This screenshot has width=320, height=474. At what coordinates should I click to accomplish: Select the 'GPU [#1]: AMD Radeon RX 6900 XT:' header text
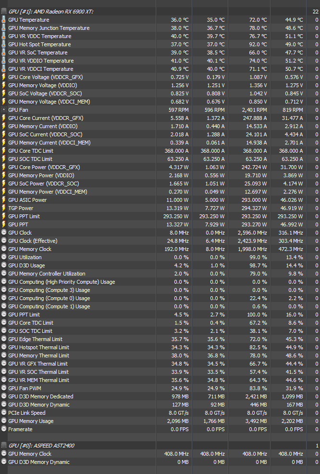(x=51, y=12)
